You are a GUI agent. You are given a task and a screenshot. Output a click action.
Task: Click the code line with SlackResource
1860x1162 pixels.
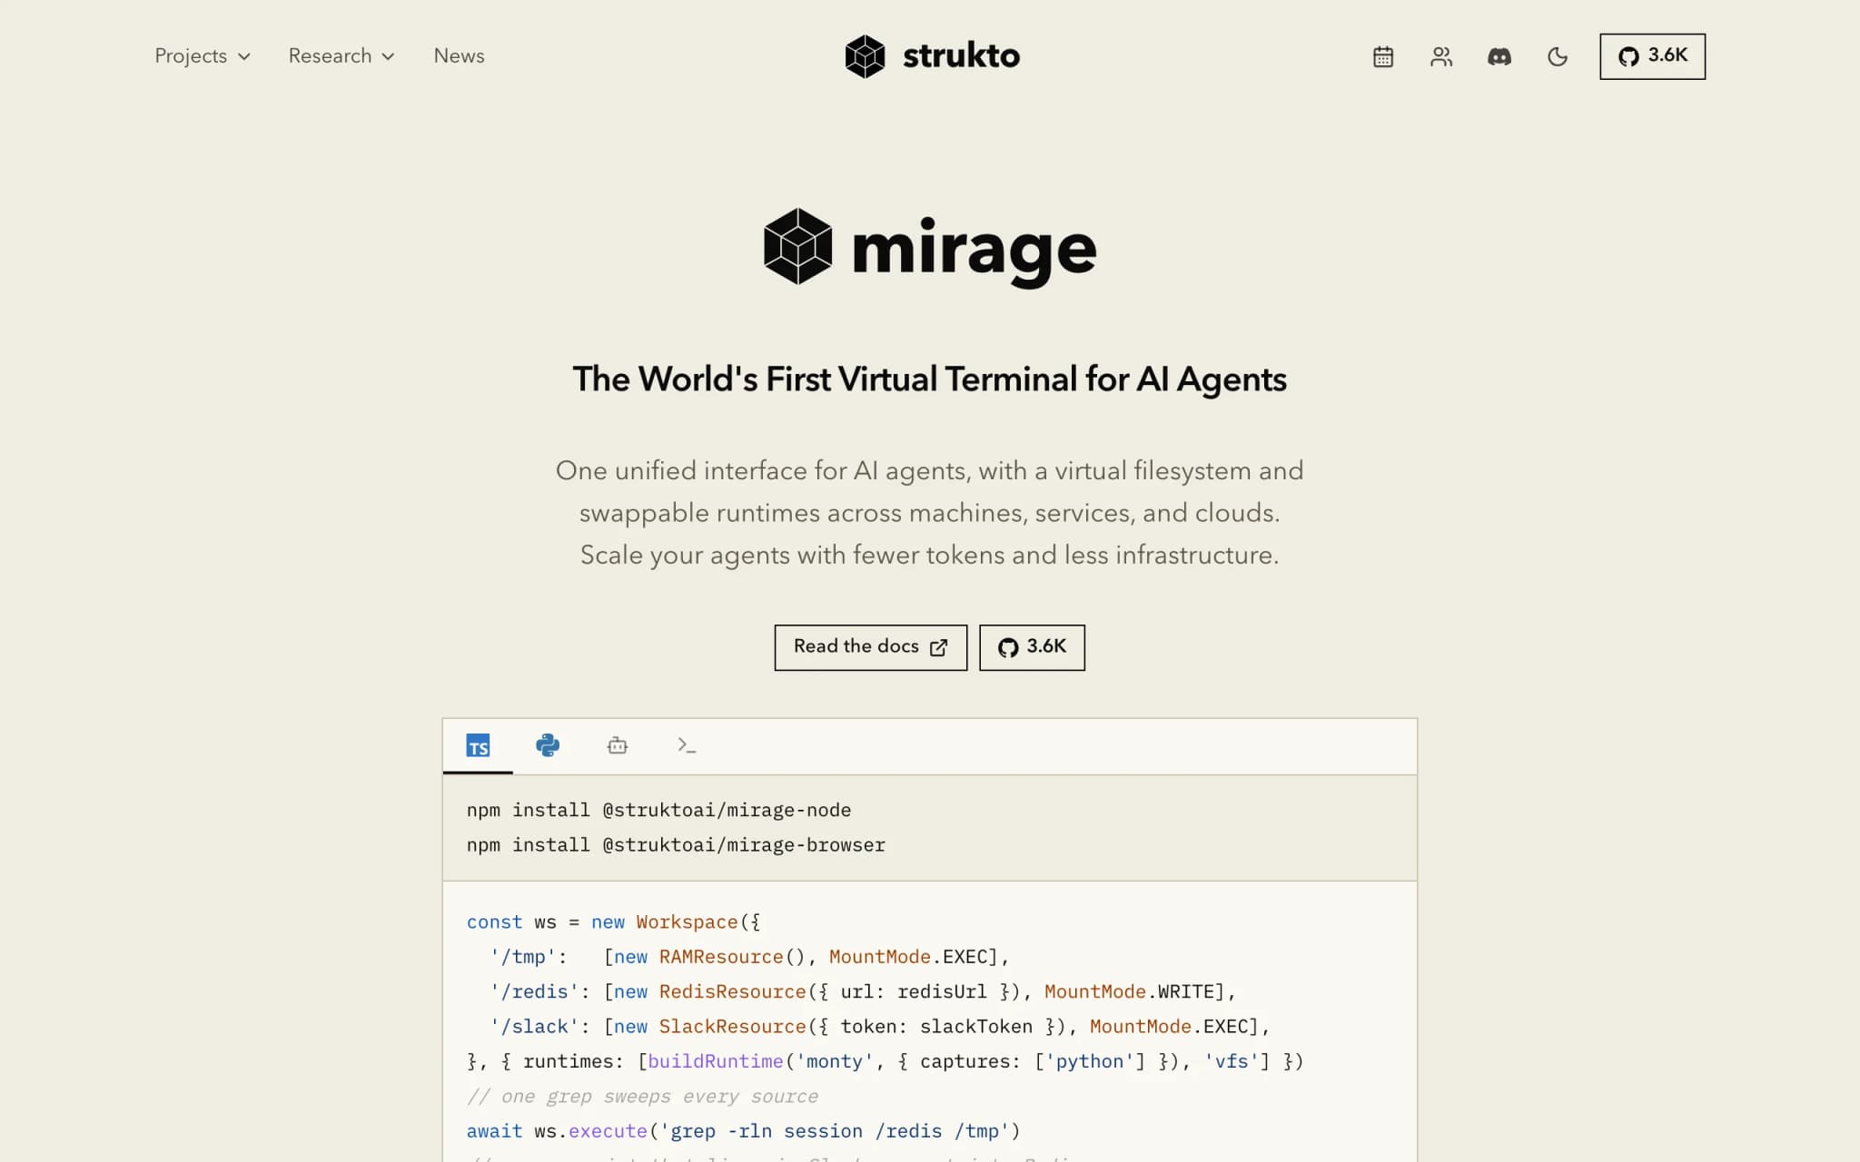880,1027
